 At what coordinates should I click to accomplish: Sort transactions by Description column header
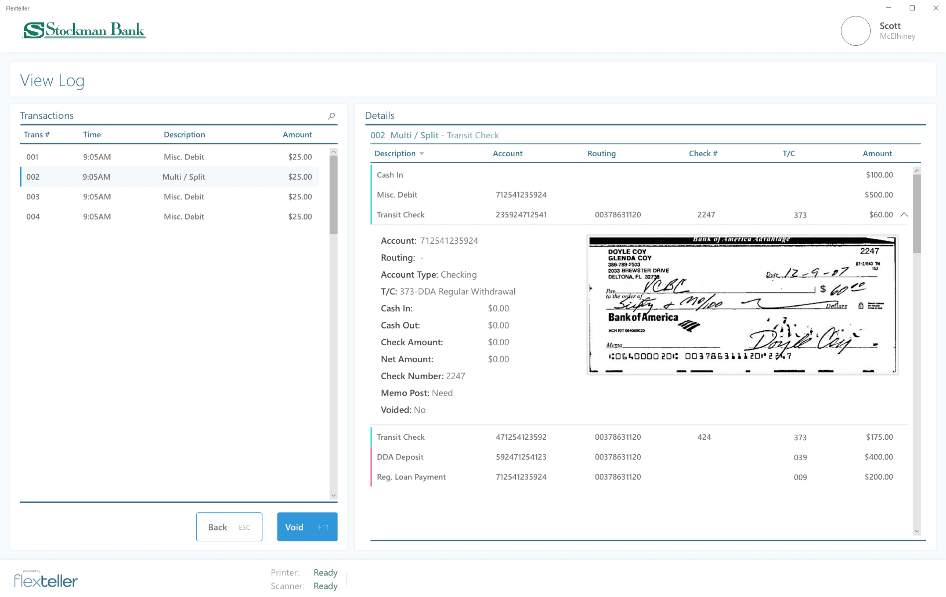184,135
